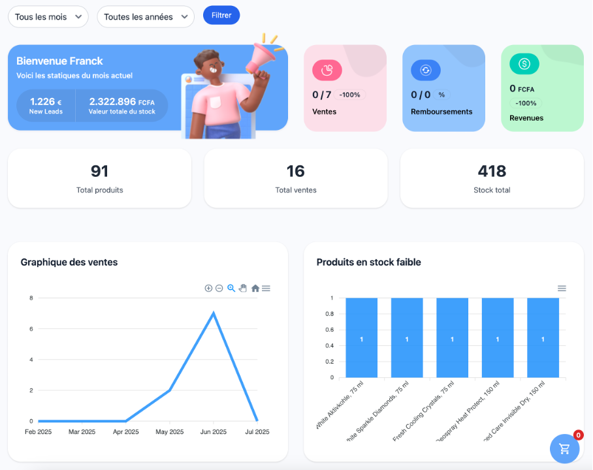Click the Deospray Heat Protect bar
The height and width of the screenshot is (470, 593).
point(498,338)
